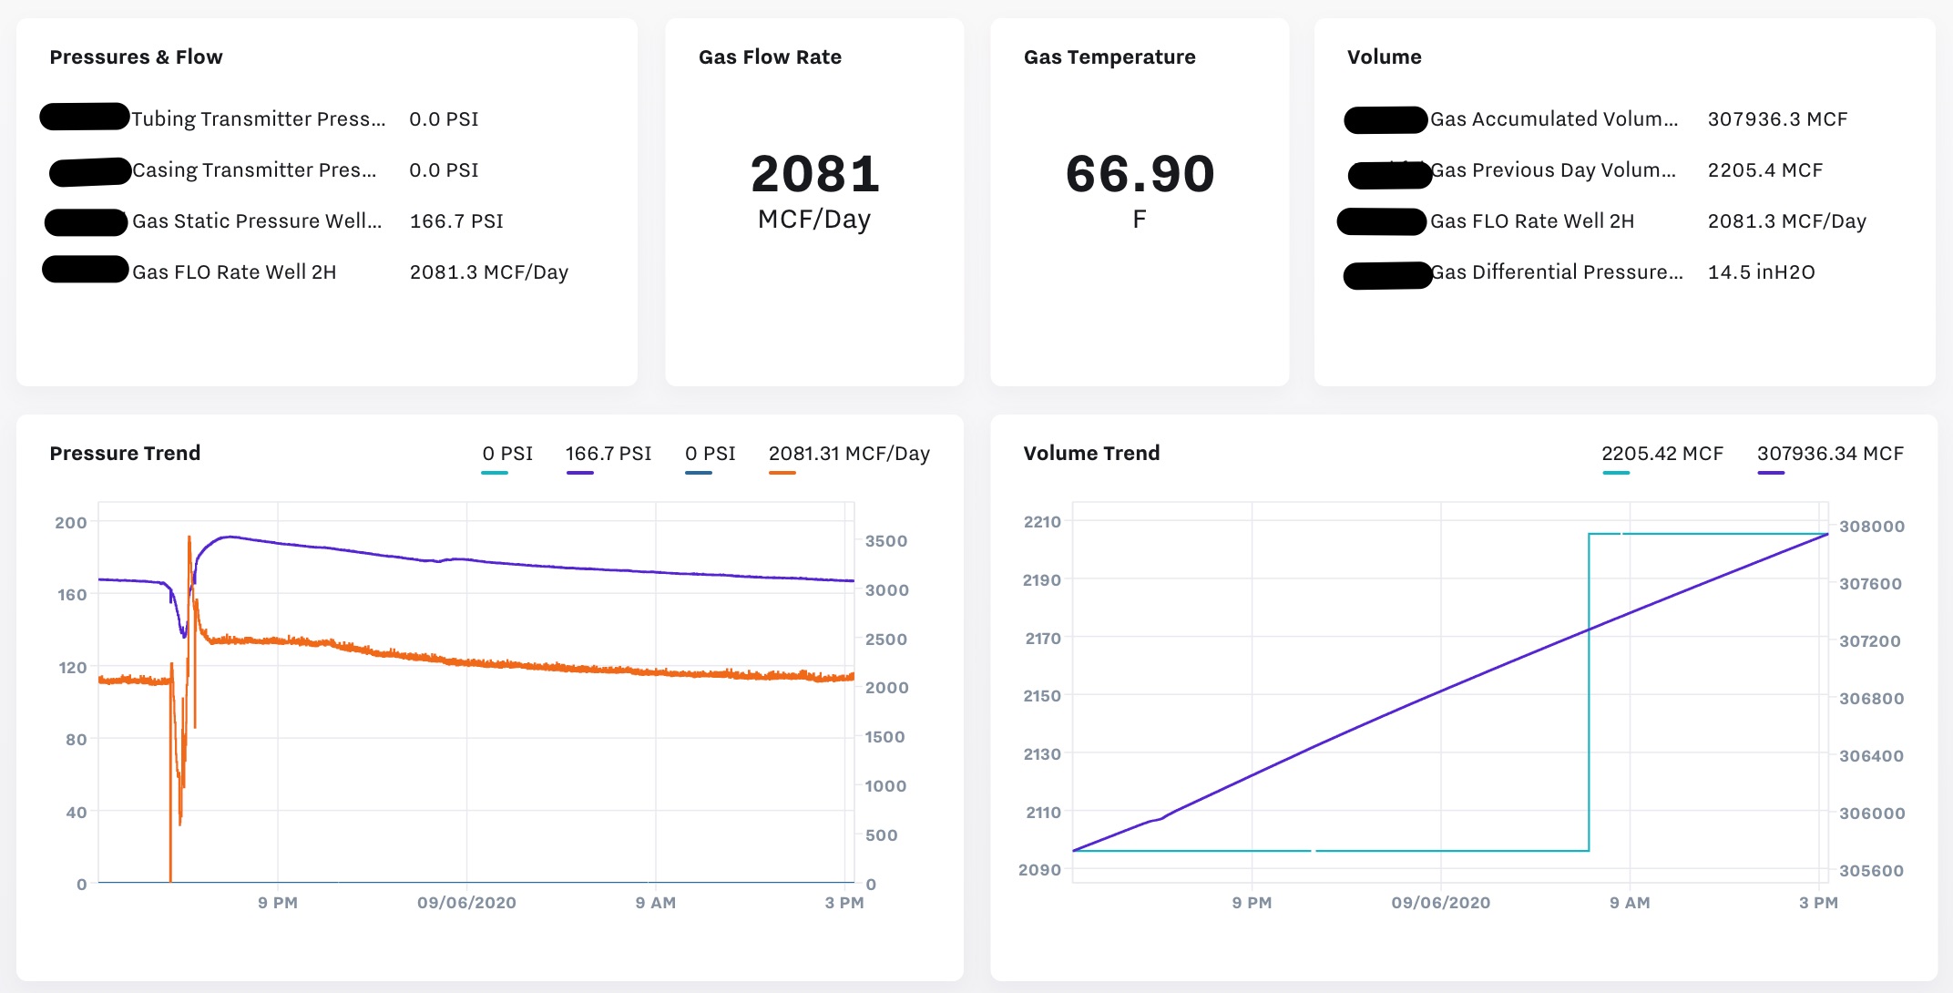Click the 3500 right axis label in Pressure Trend
The image size is (1953, 993).
(886, 541)
